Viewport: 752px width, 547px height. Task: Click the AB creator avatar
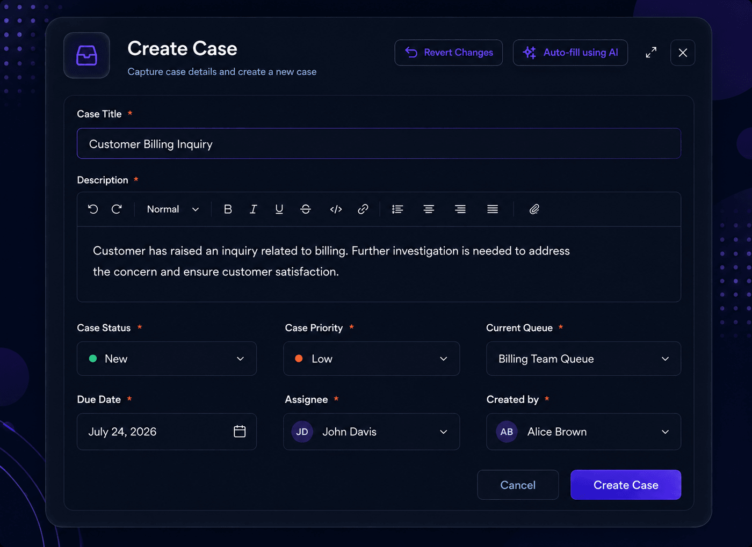click(507, 432)
